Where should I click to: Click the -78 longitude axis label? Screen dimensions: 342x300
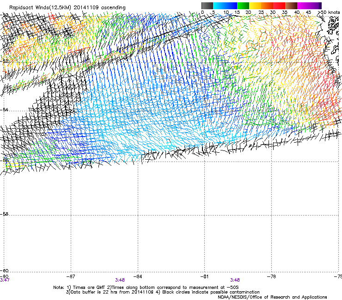272,276
